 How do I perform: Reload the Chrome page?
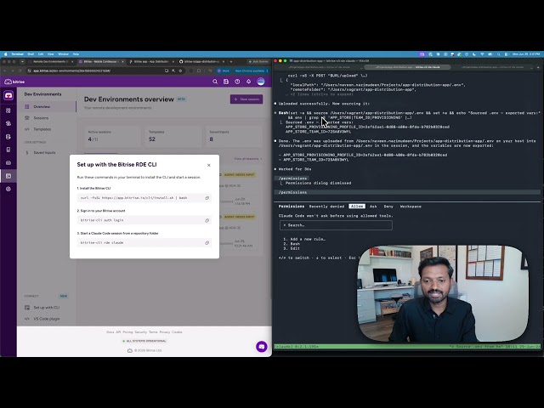(20, 71)
